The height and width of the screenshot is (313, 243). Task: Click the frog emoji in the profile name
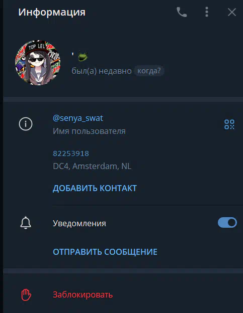pyautogui.click(x=83, y=56)
